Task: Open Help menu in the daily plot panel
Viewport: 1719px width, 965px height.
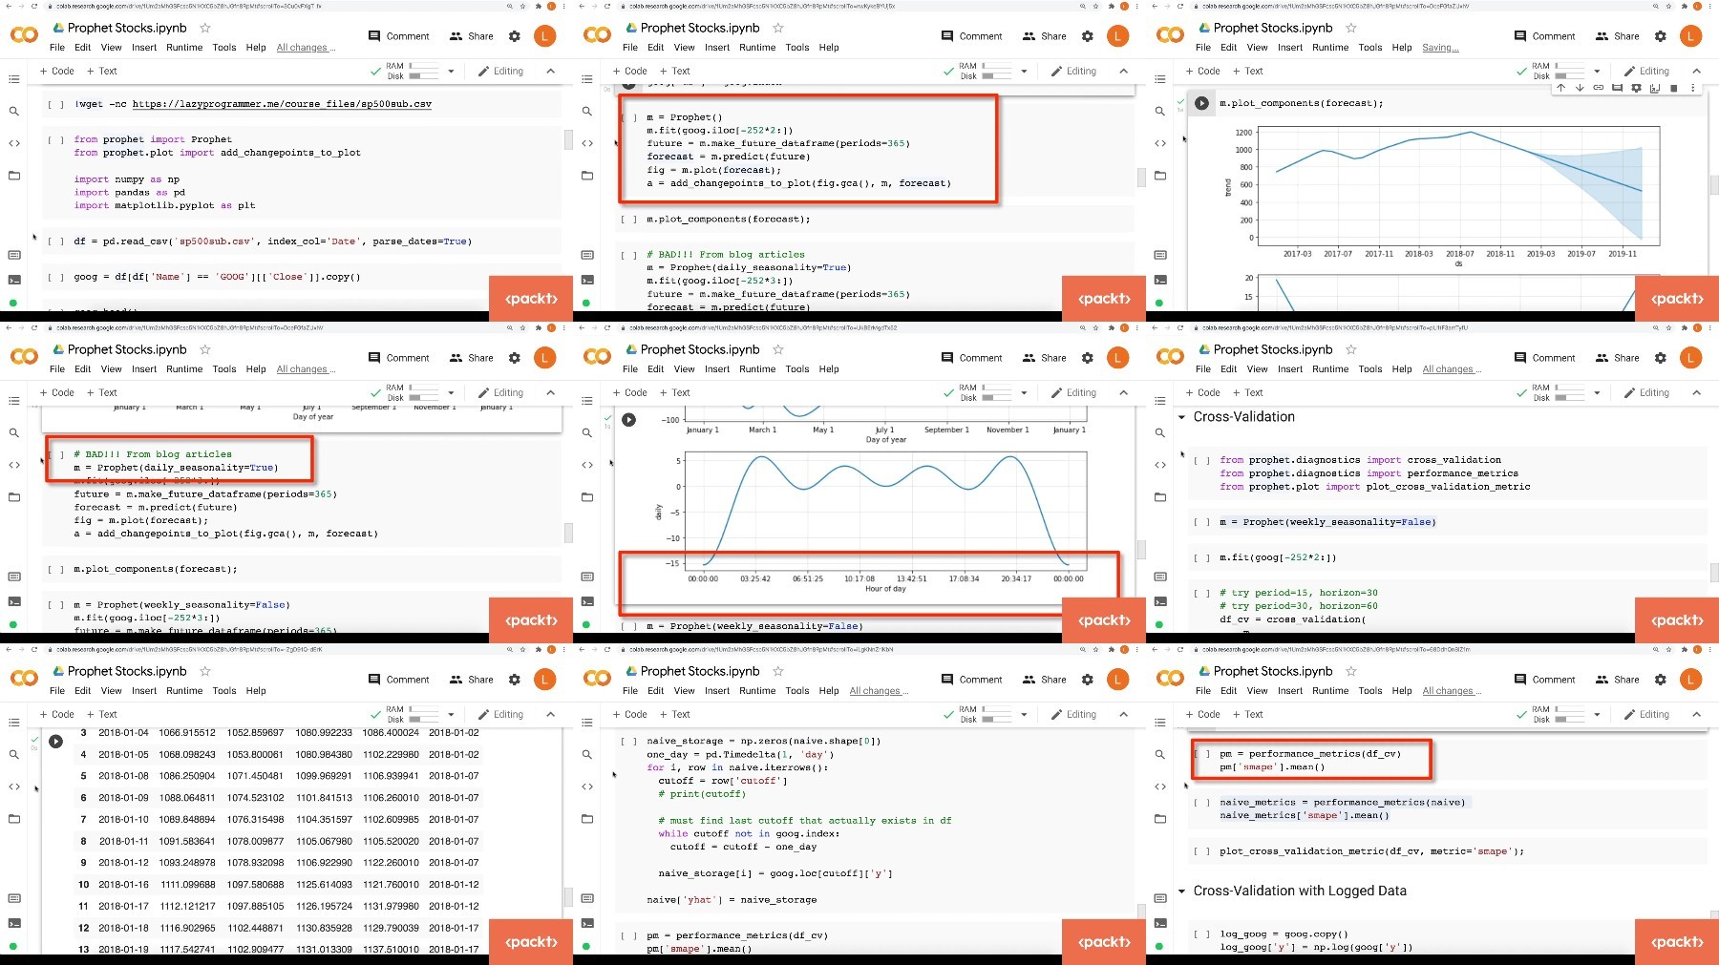Action: tap(829, 369)
